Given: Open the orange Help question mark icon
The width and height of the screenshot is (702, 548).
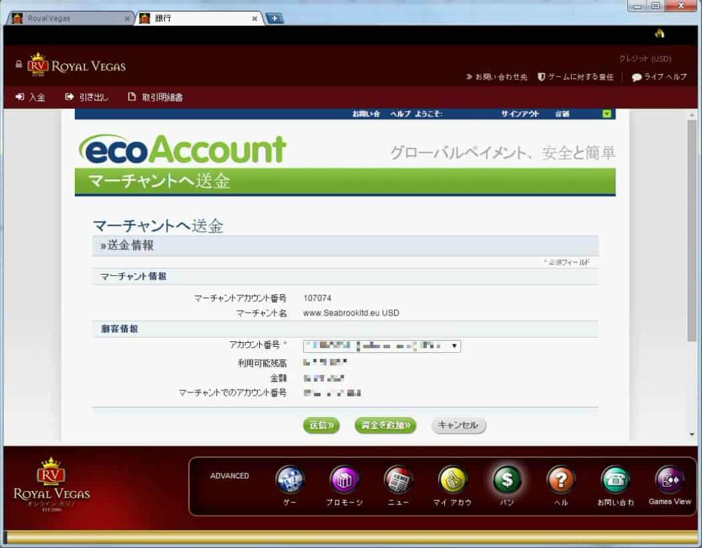Looking at the screenshot, I should pyautogui.click(x=561, y=480).
